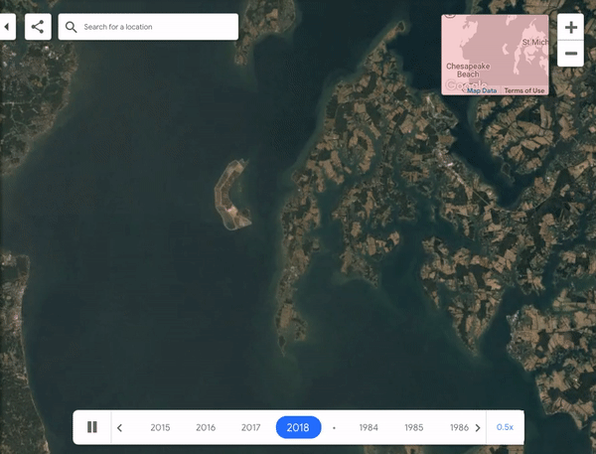
Task: Jump to year 1984 on timeline
Action: pyautogui.click(x=369, y=428)
